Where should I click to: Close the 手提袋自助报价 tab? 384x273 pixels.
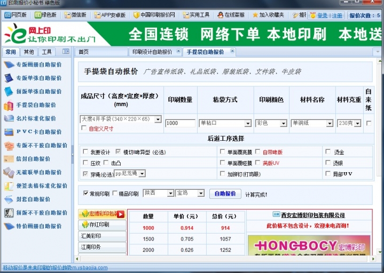click(232, 51)
